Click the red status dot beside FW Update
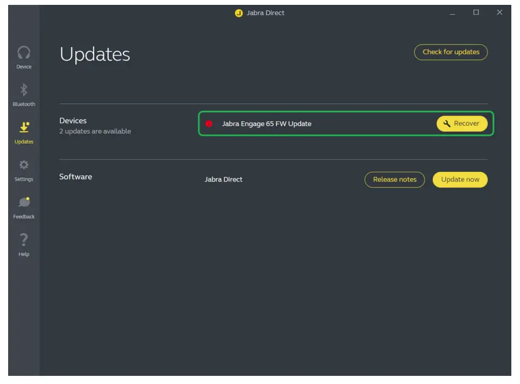The height and width of the screenshot is (384, 520). (210, 123)
